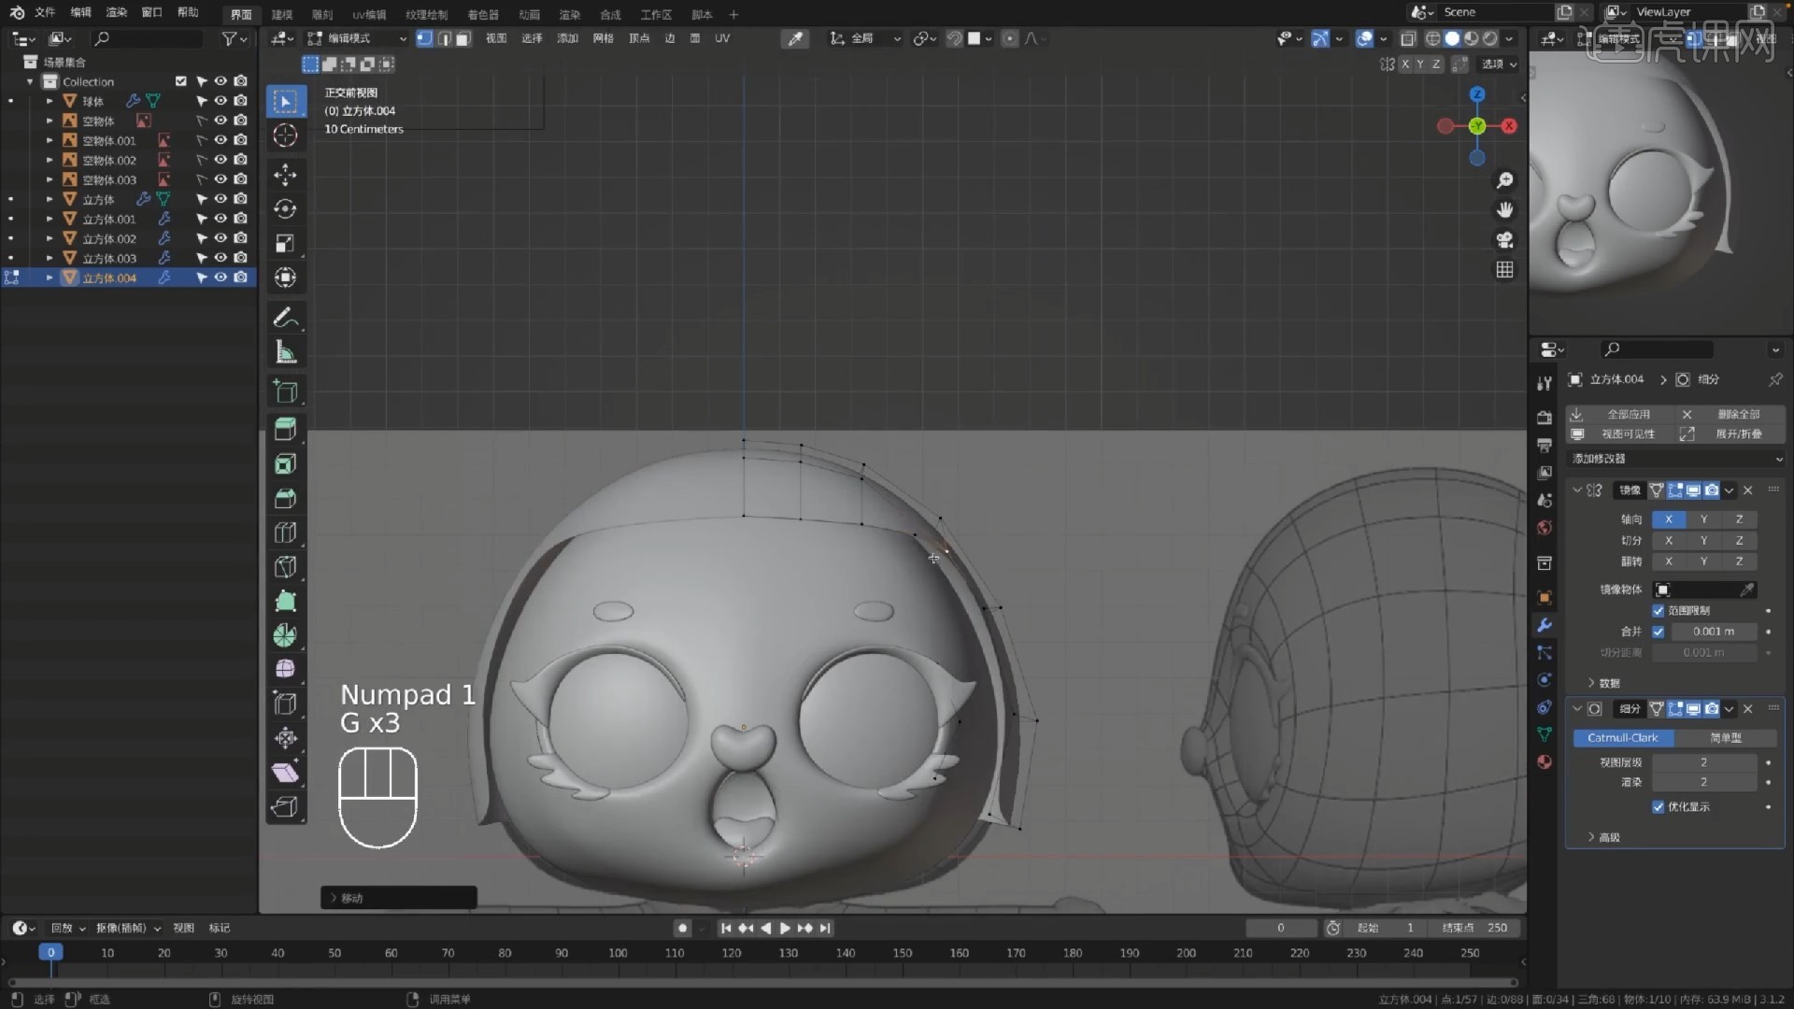1794x1009 pixels.
Task: Open the 全局 transform orientation dropdown
Action: tap(864, 38)
